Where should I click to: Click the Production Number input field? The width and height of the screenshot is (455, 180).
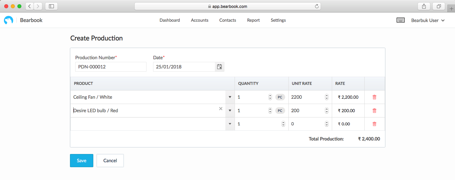pos(111,67)
